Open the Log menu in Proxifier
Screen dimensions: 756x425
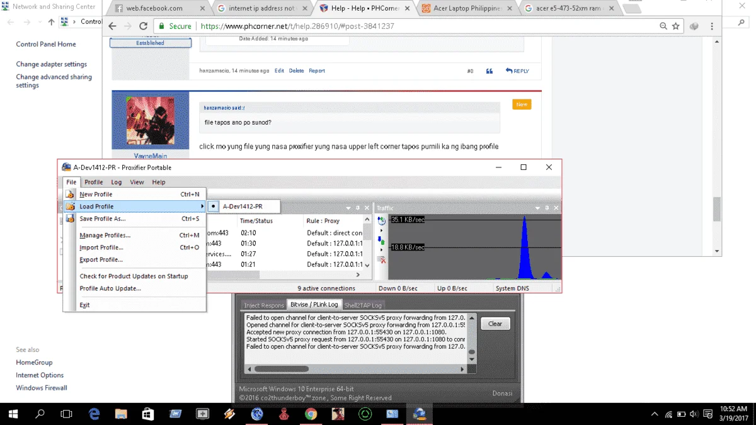click(117, 182)
